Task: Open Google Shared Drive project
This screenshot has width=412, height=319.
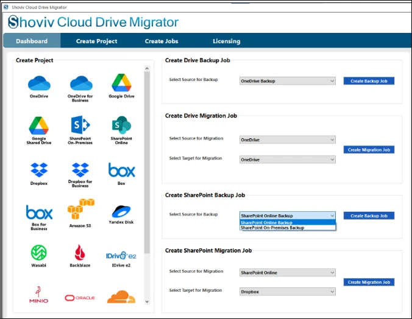Action: [x=39, y=126]
